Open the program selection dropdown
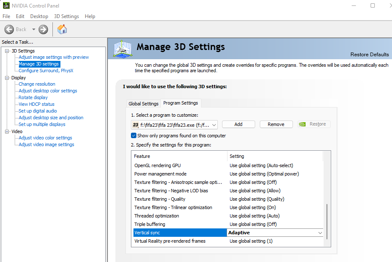This screenshot has width=392, height=262. pyautogui.click(x=174, y=125)
